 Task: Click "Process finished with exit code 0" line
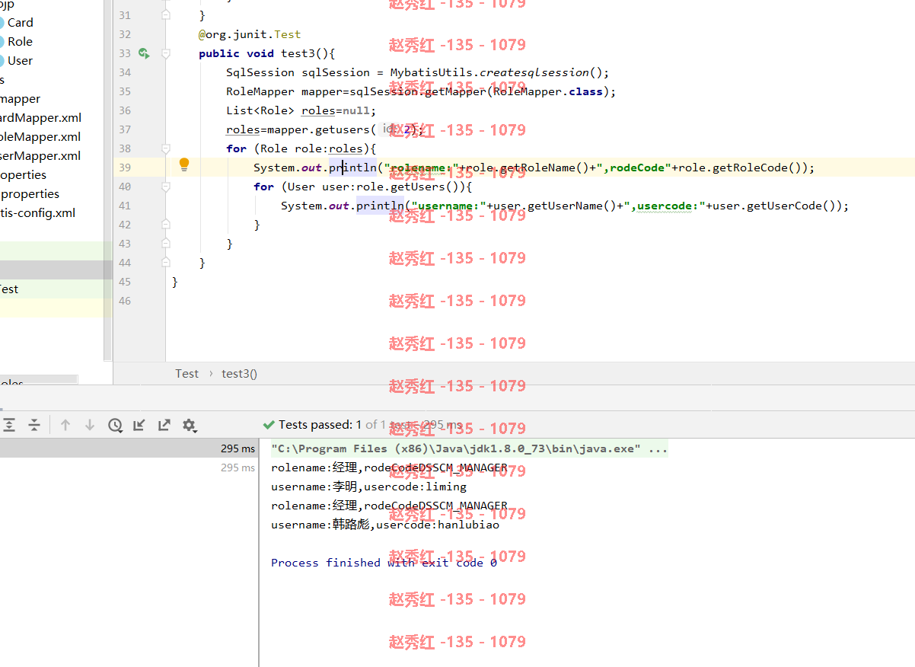[x=384, y=563]
